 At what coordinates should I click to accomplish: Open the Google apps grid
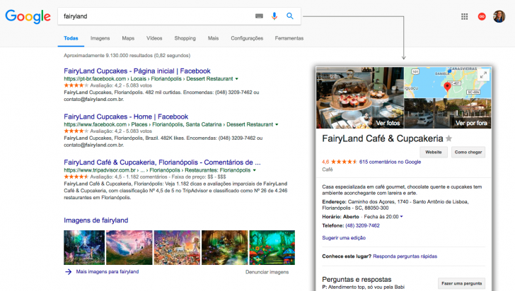pyautogui.click(x=464, y=16)
